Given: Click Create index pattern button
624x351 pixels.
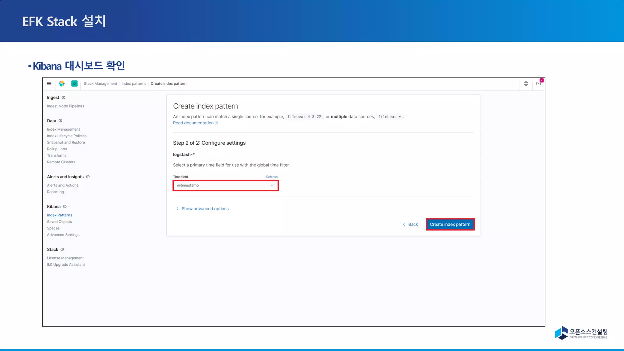Looking at the screenshot, I should point(450,224).
